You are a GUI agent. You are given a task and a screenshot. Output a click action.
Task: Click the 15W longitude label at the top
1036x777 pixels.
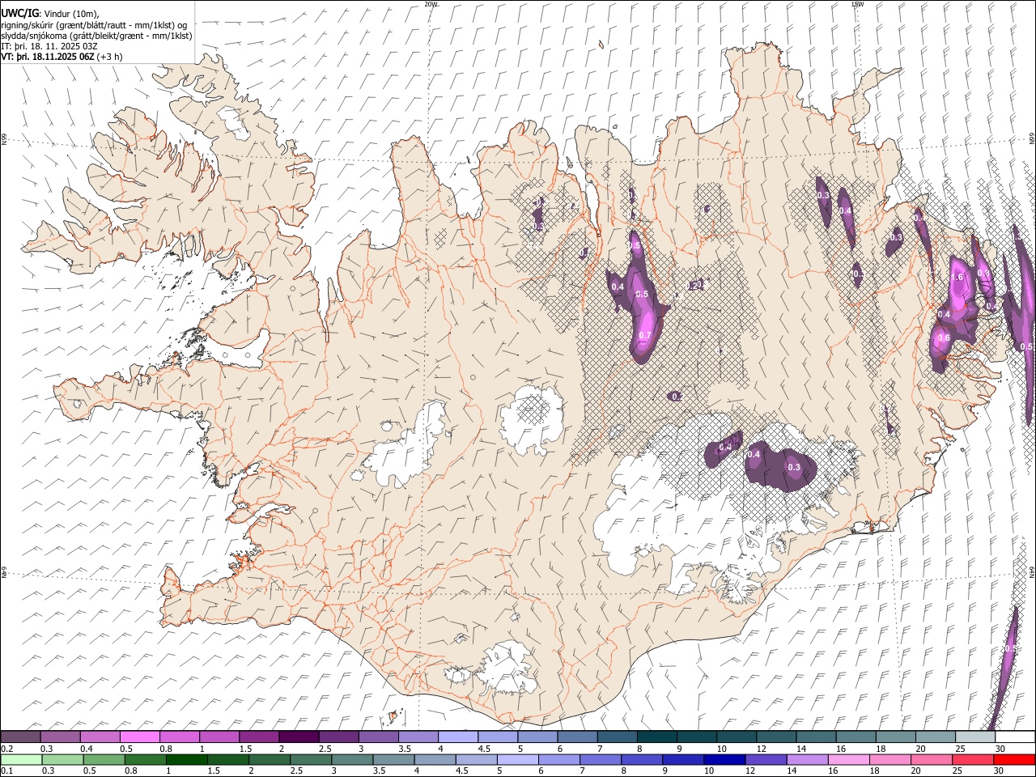[857, 4]
